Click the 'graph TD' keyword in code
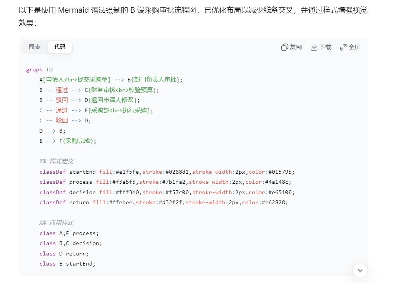The height and width of the screenshot is (283, 401). (x=39, y=70)
